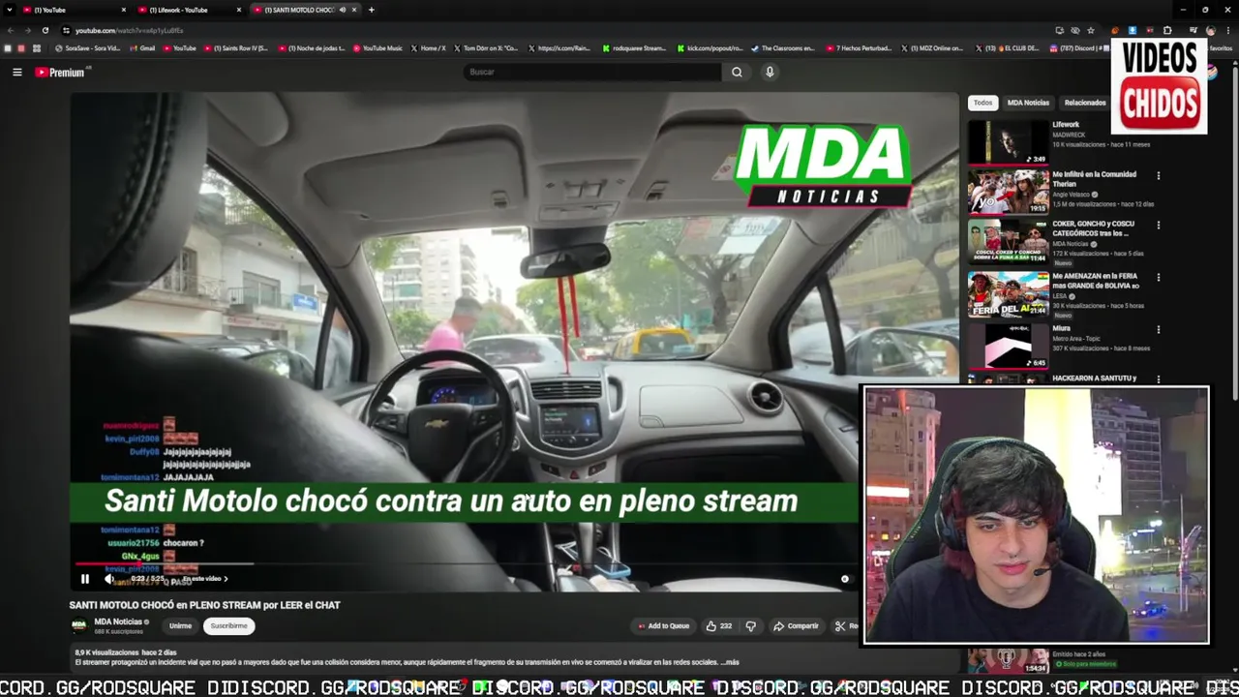
Task: Click the video title 'SANTI MOTOLO CHOCÓ en PLENO STREAM'
Action: [204, 605]
